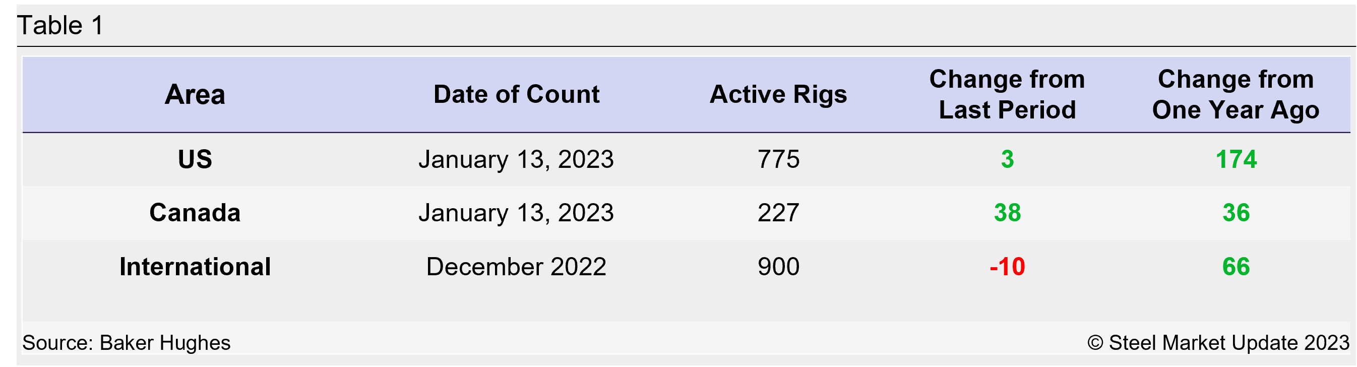Click the Canada active rigs value 227
Image resolution: width=1357 pixels, height=367 pixels.
pyautogui.click(x=778, y=213)
